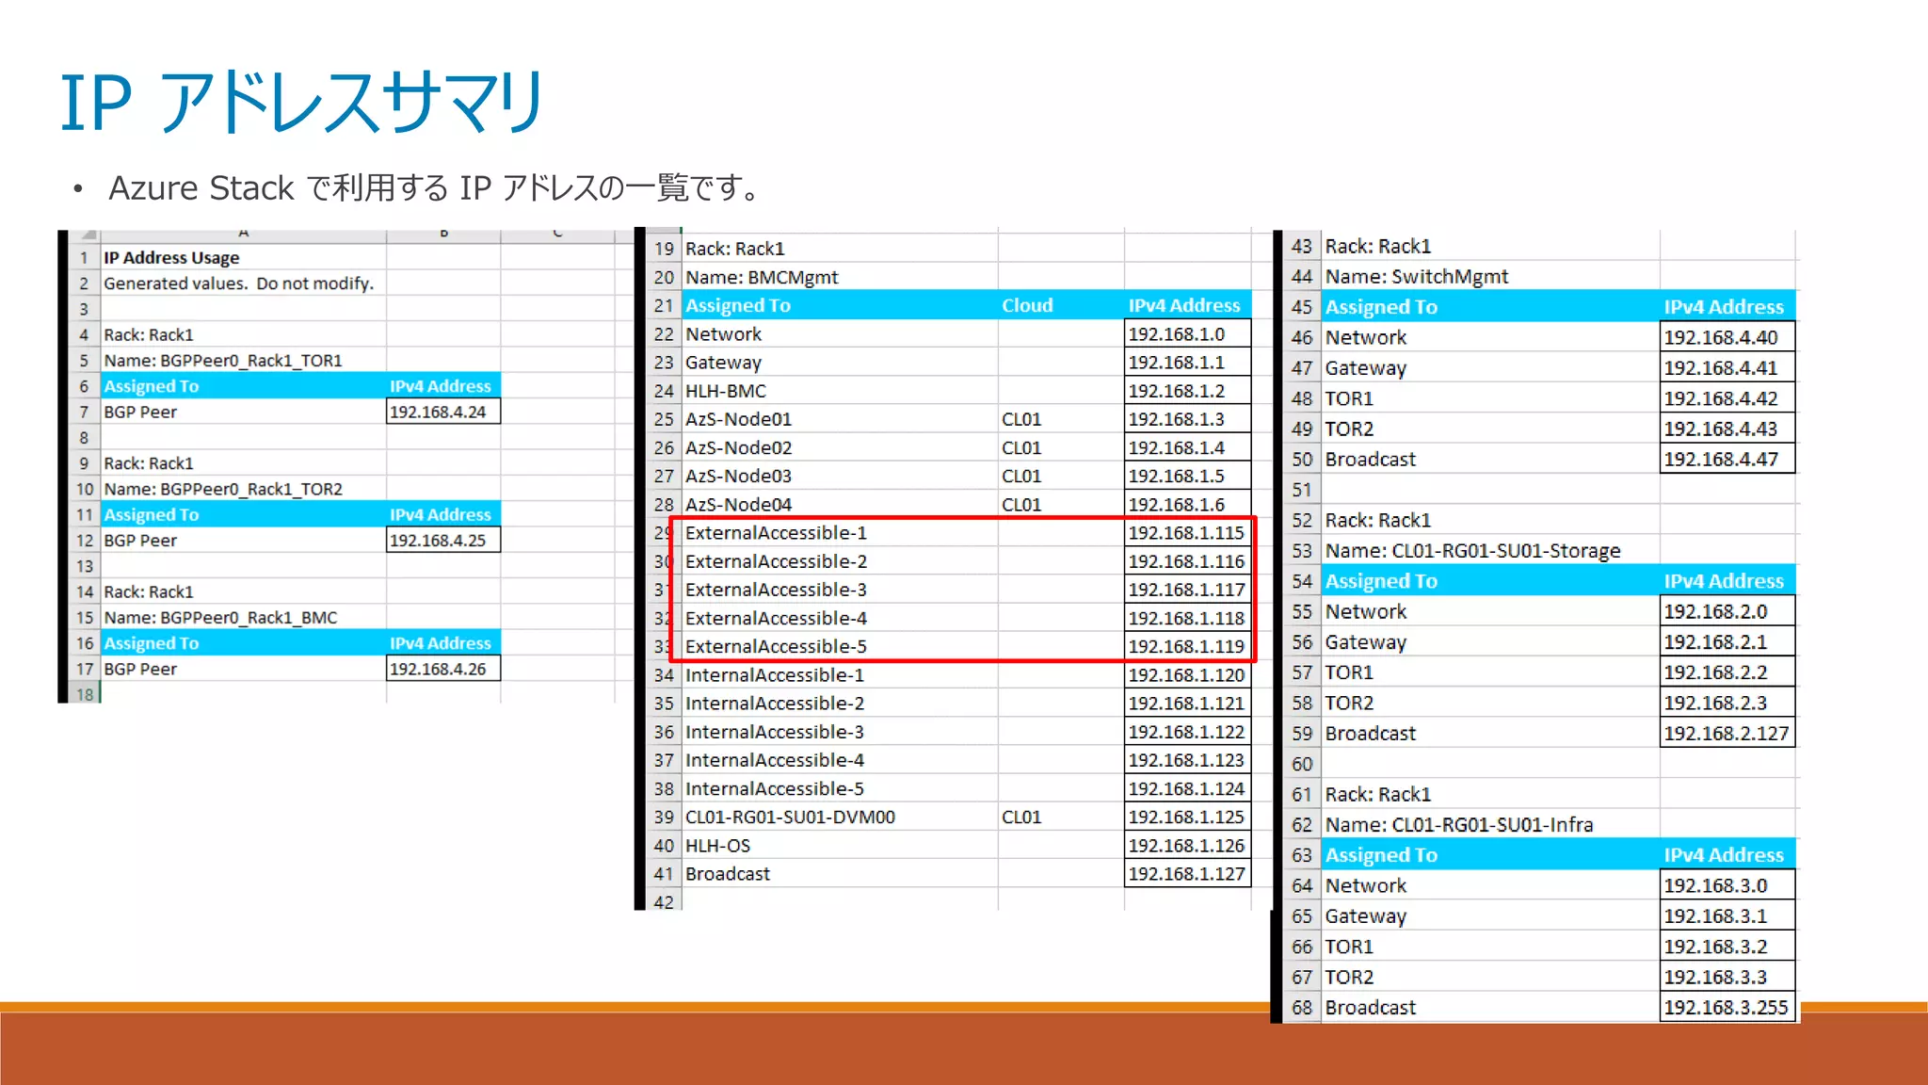Click the slide title 'IP アドレスサマリ'
Image resolution: width=1928 pixels, height=1085 pixels.
point(301,102)
